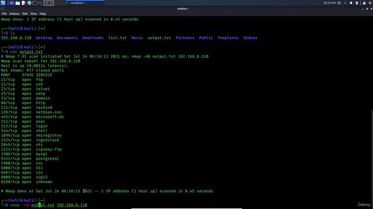
Task: Open the View menu
Action: [x=34, y=14]
